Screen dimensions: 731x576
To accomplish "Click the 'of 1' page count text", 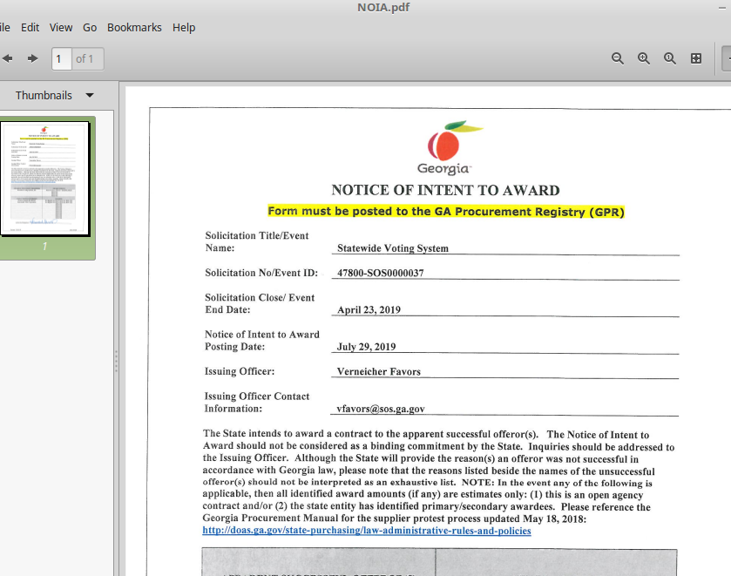I will 85,58.
